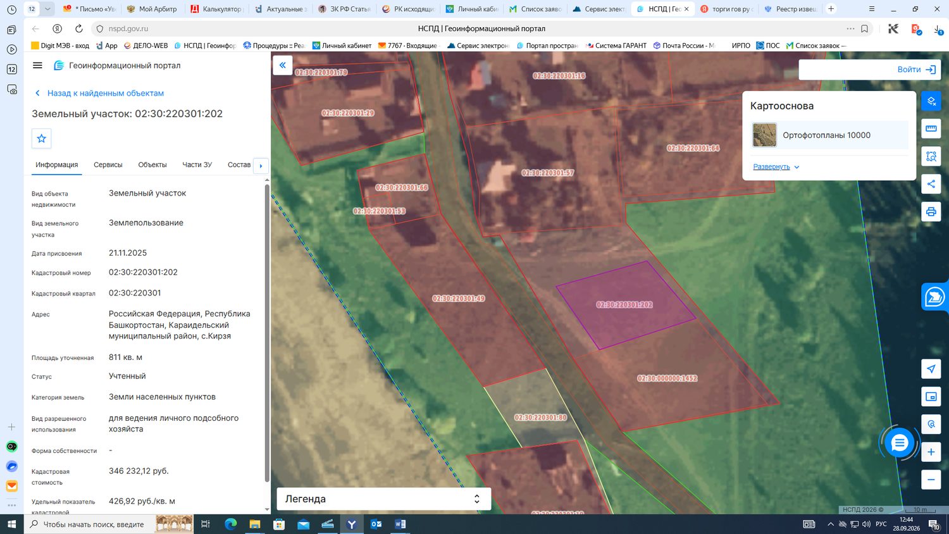The width and height of the screenshot is (949, 534).
Task: Collapse the left info panel with double-chevron button
Action: click(282, 65)
